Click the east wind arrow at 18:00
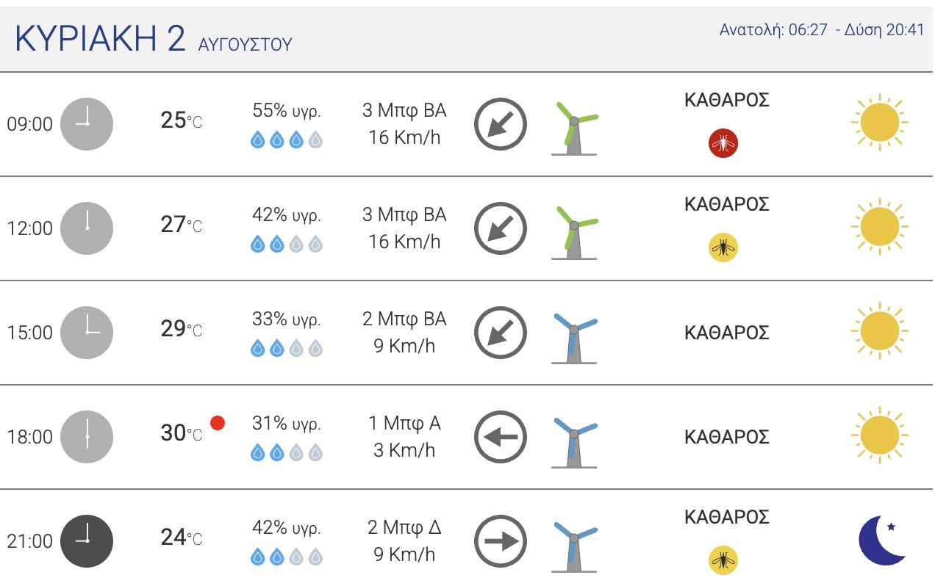 (x=501, y=437)
